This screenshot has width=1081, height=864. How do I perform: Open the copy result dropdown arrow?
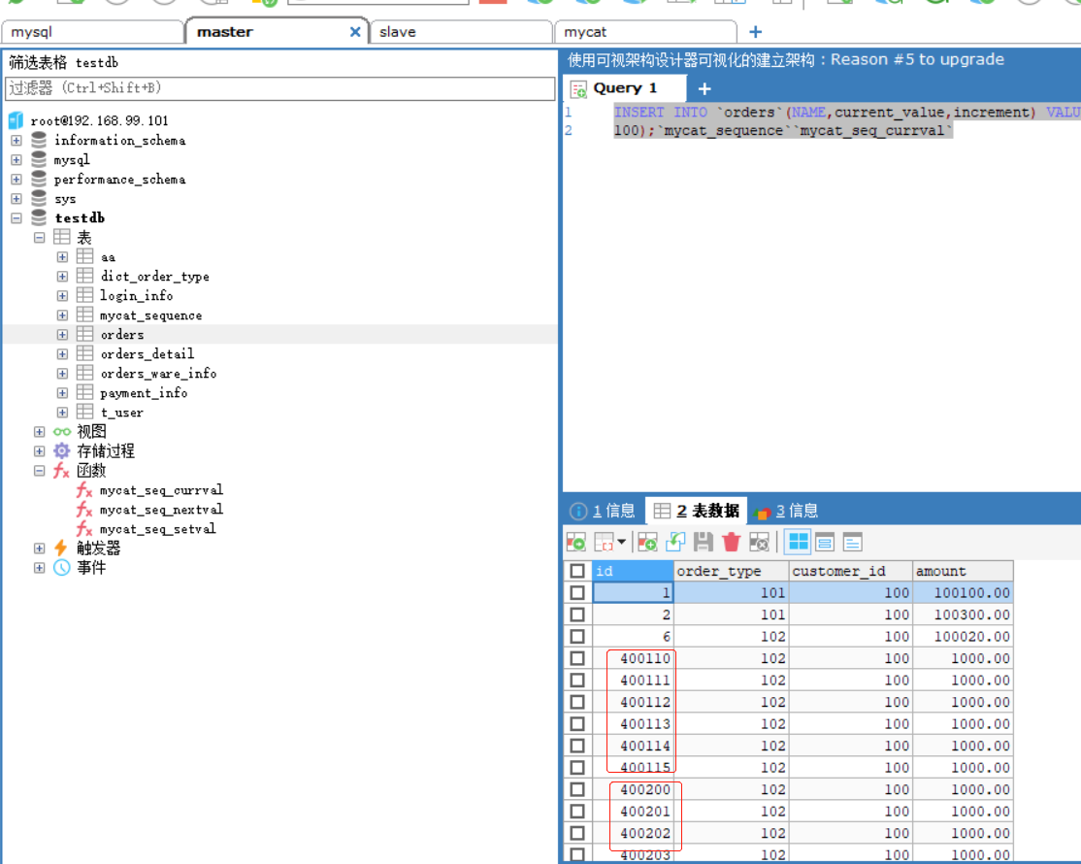click(x=622, y=542)
